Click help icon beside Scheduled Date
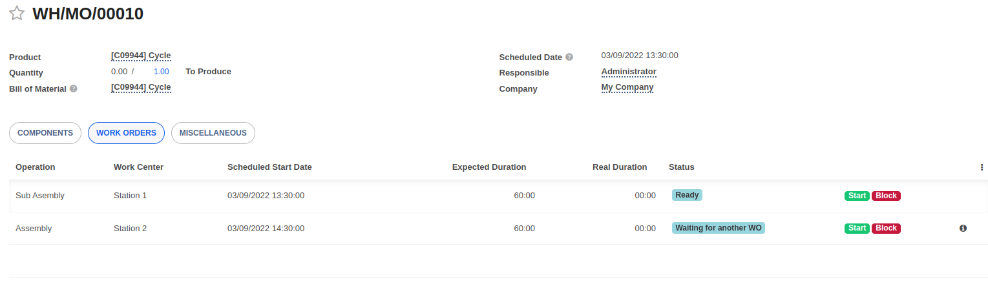 click(x=569, y=57)
